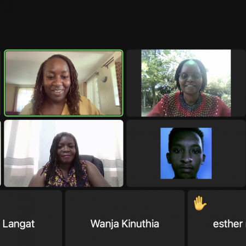Click the green highlight border of speaker tile
Screen dimensions: 246x246
pos(63,50)
